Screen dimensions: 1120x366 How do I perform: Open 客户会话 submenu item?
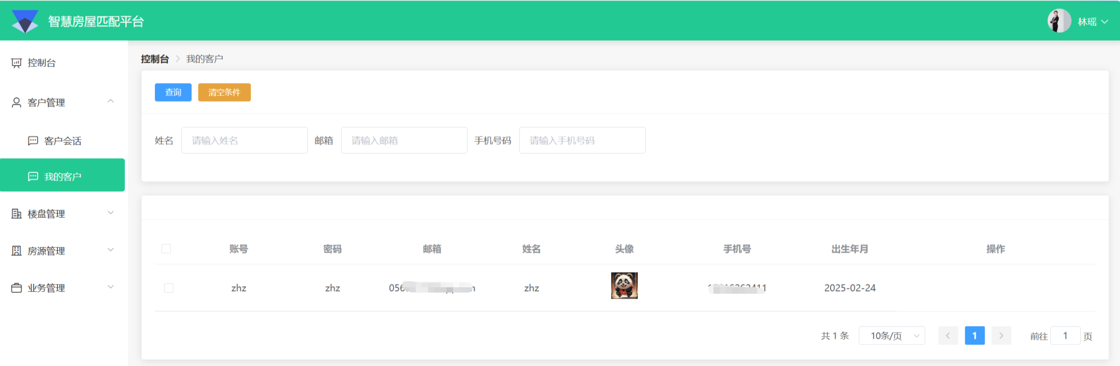[63, 140]
